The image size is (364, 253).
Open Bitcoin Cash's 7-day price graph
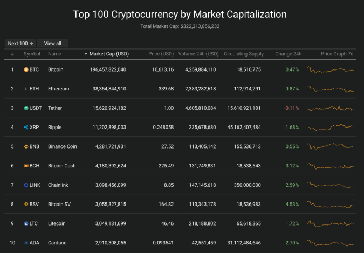click(x=331, y=166)
